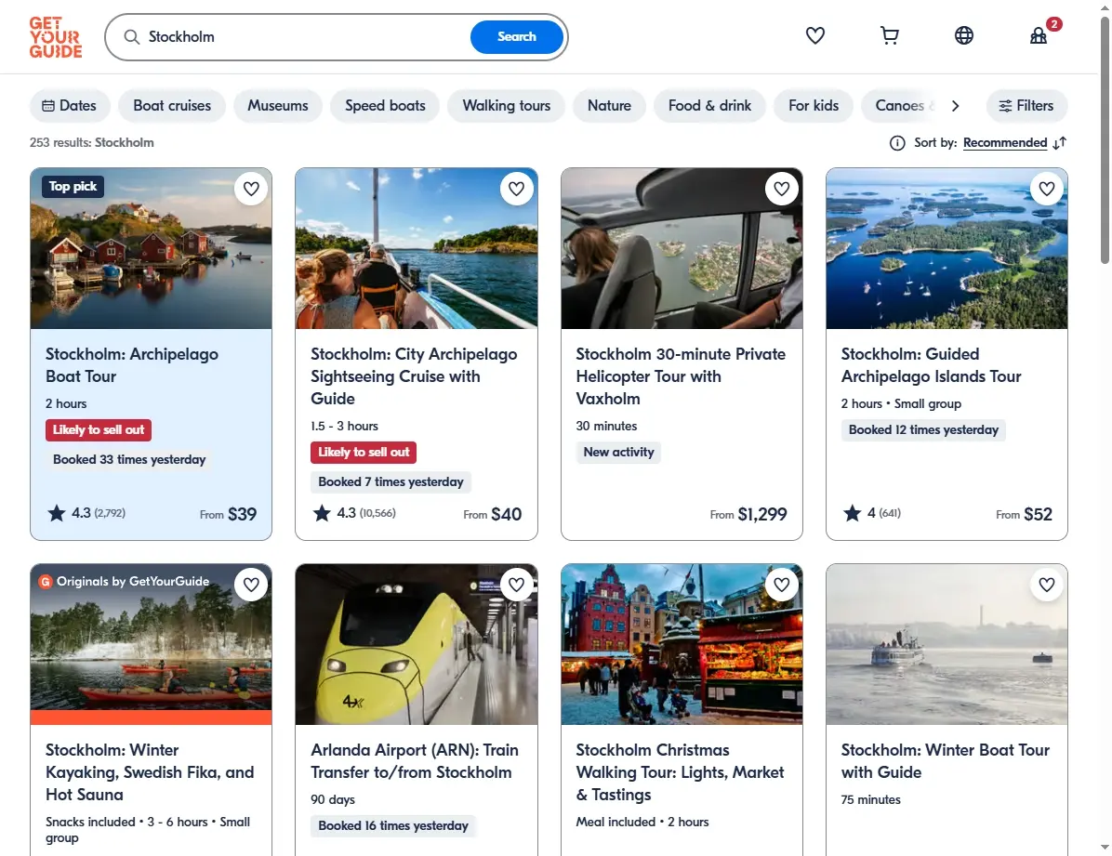This screenshot has width=1112, height=856.
Task: Favorite the Christmas Walking Tour card
Action: pyautogui.click(x=782, y=585)
